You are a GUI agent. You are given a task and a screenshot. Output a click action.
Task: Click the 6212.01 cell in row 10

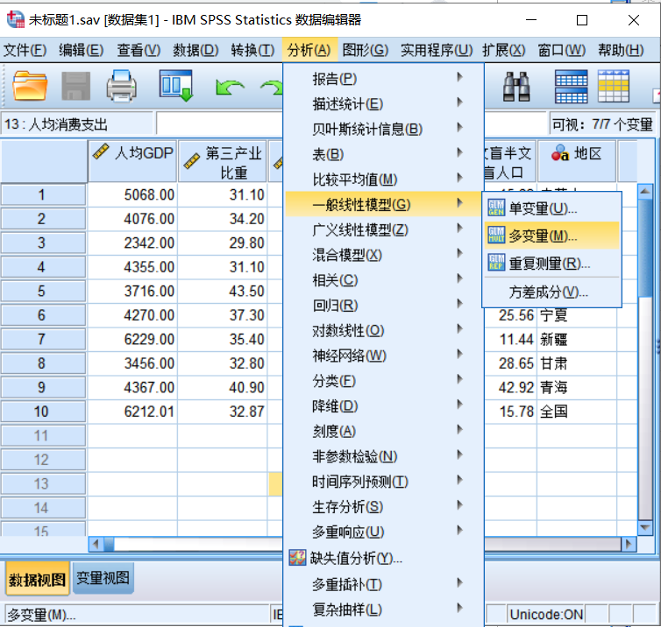132,412
